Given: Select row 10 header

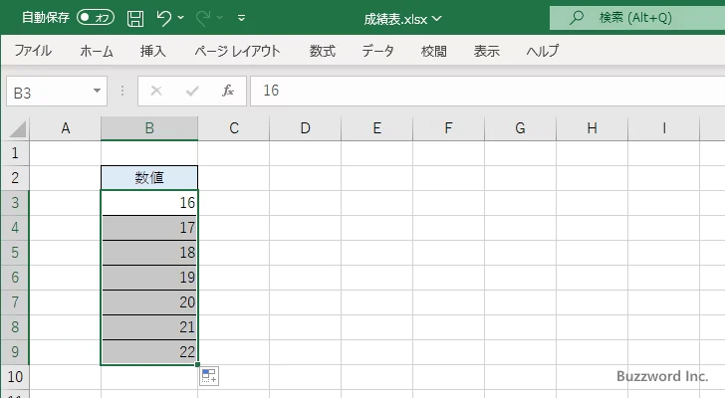Looking at the screenshot, I should [x=15, y=377].
